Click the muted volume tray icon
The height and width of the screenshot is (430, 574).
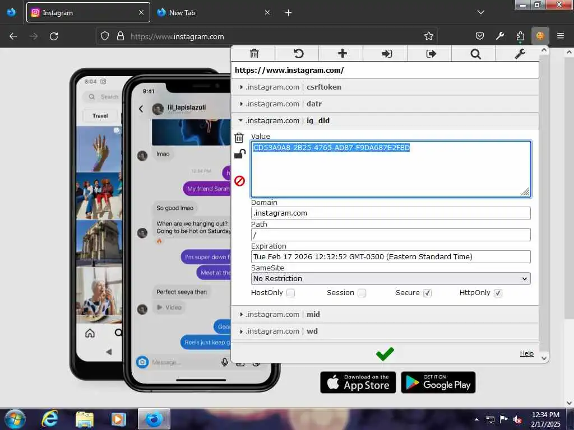517,419
